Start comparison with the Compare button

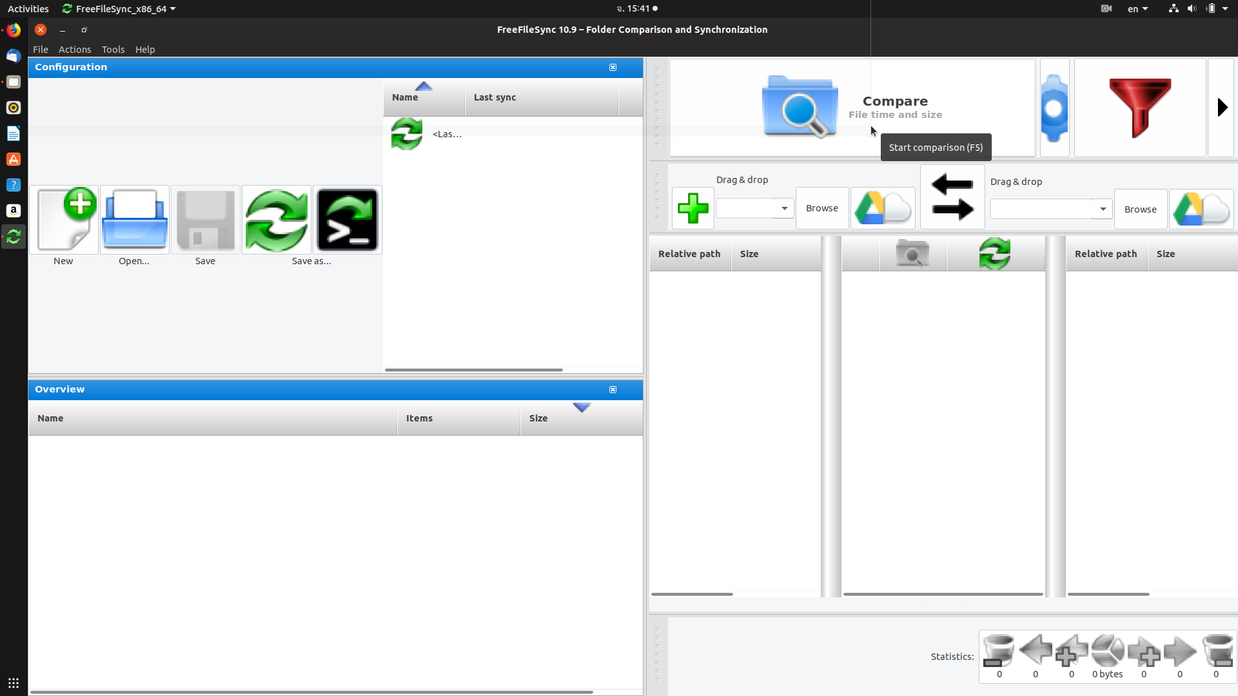click(852, 108)
